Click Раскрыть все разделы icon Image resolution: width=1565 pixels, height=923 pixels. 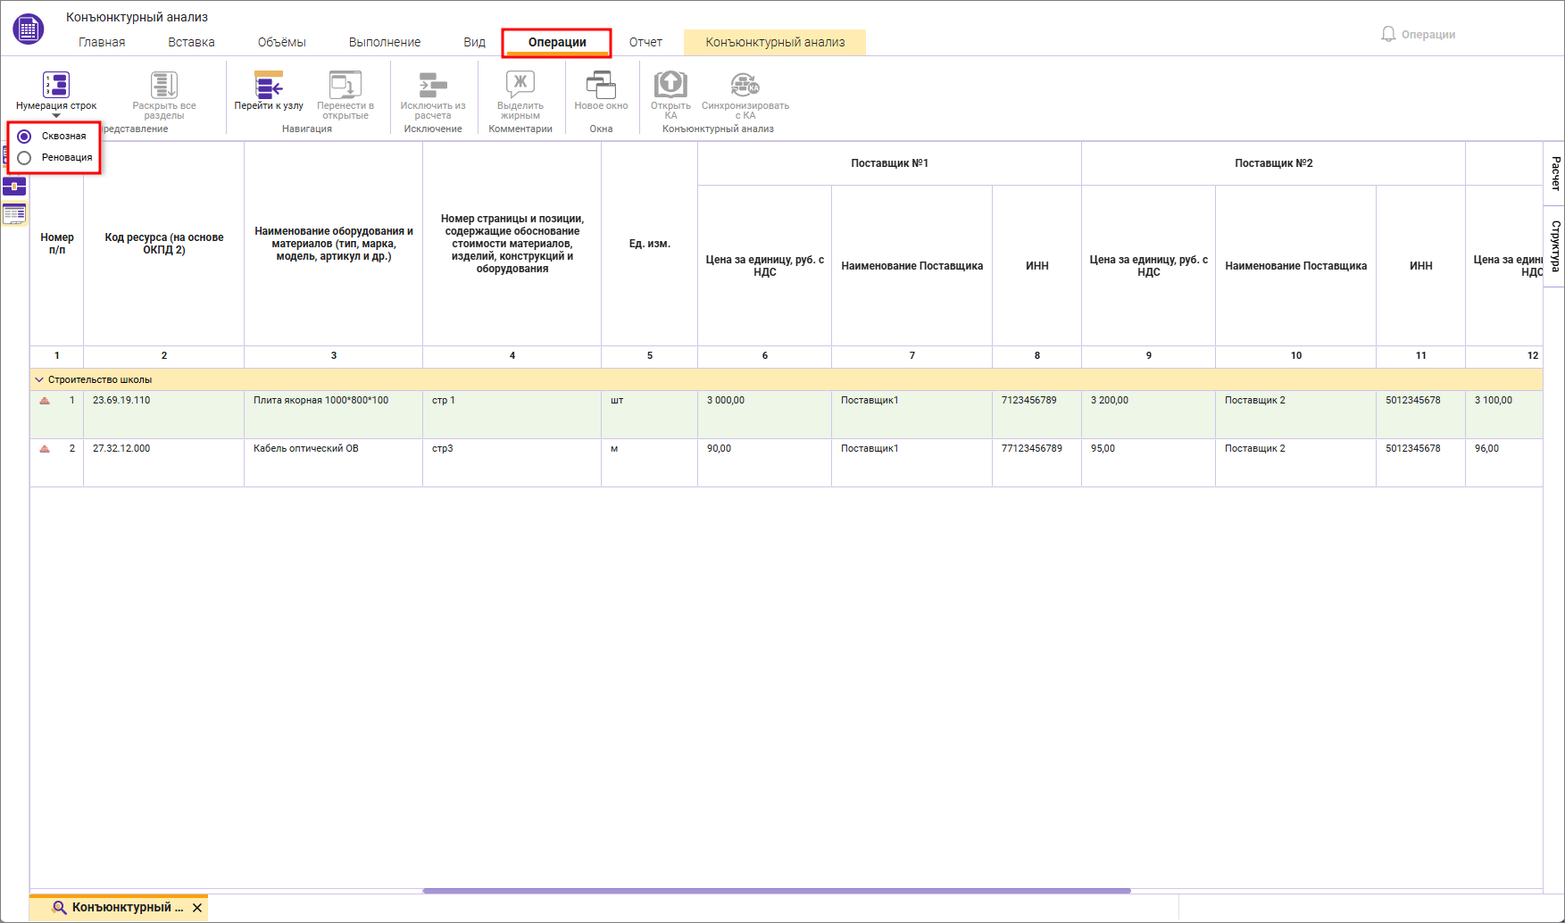[164, 85]
